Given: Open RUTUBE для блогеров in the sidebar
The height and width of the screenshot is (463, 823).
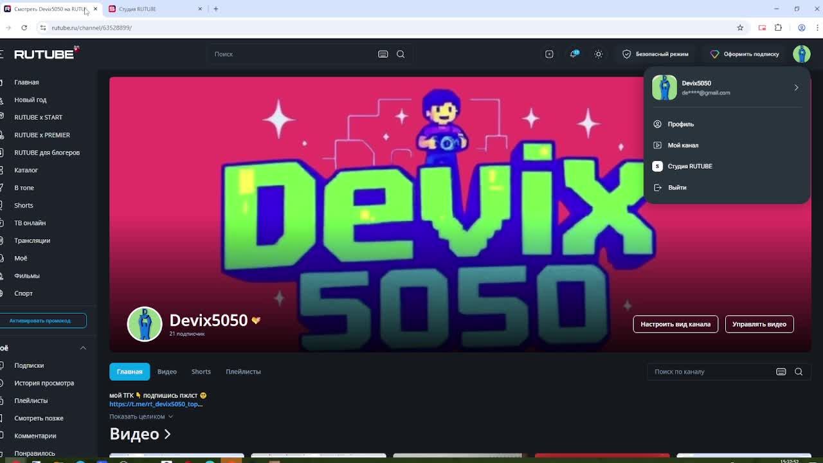Looking at the screenshot, I should click(47, 152).
